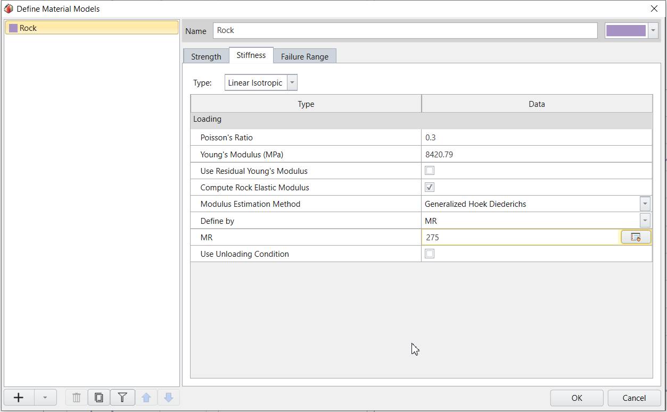Move the material down in the list
Viewport: 667px width, 412px height.
pyautogui.click(x=169, y=397)
